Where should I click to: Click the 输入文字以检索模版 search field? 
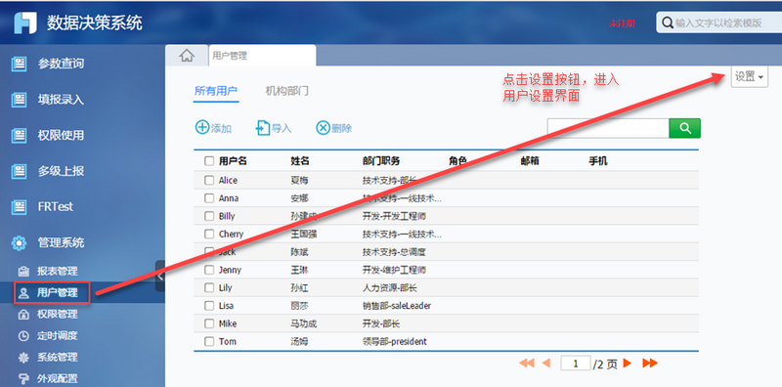coord(718,22)
